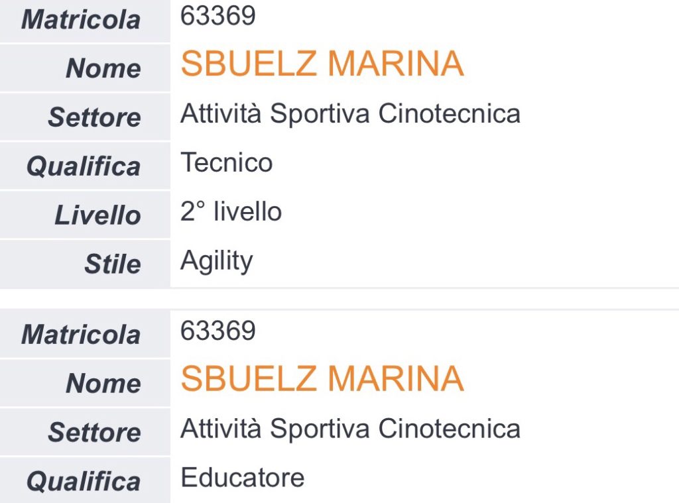
Task: Click the first Qualifica label cell
Action: point(85,166)
